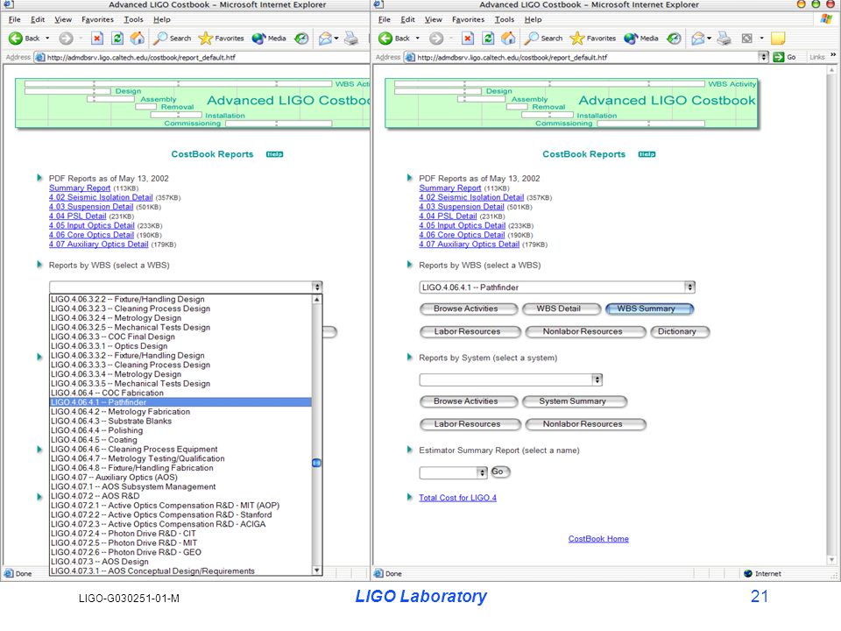Screen dimensions: 841x631
Task: Click address field in left browser window
Action: [201, 58]
